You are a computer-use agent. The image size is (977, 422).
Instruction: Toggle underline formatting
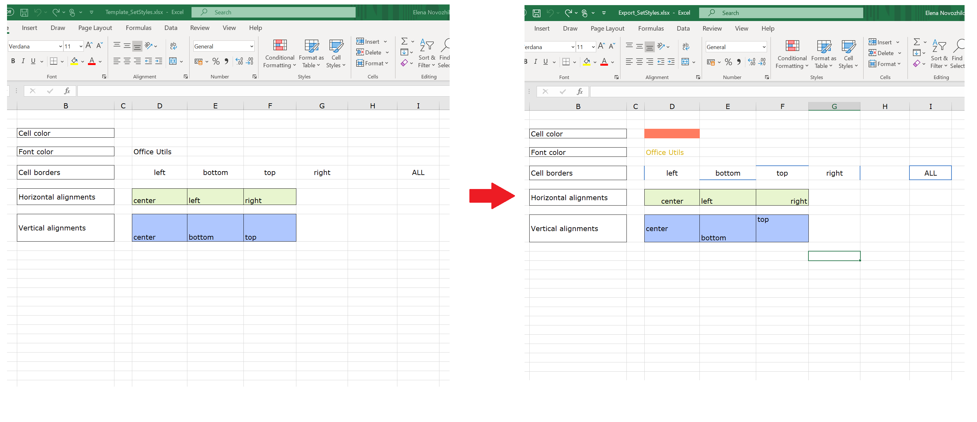click(33, 61)
